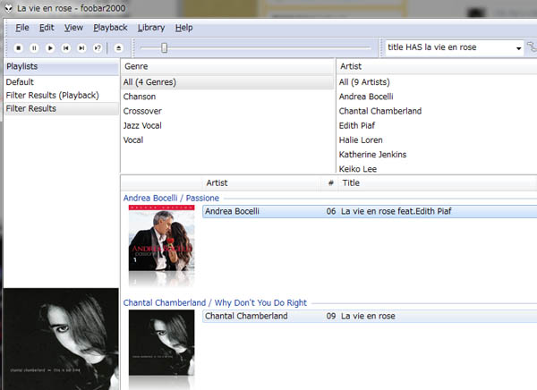Viewport: 537px width, 390px height.
Task: Select Chantal Chamberland in the Artist filter
Action: pyautogui.click(x=437, y=111)
